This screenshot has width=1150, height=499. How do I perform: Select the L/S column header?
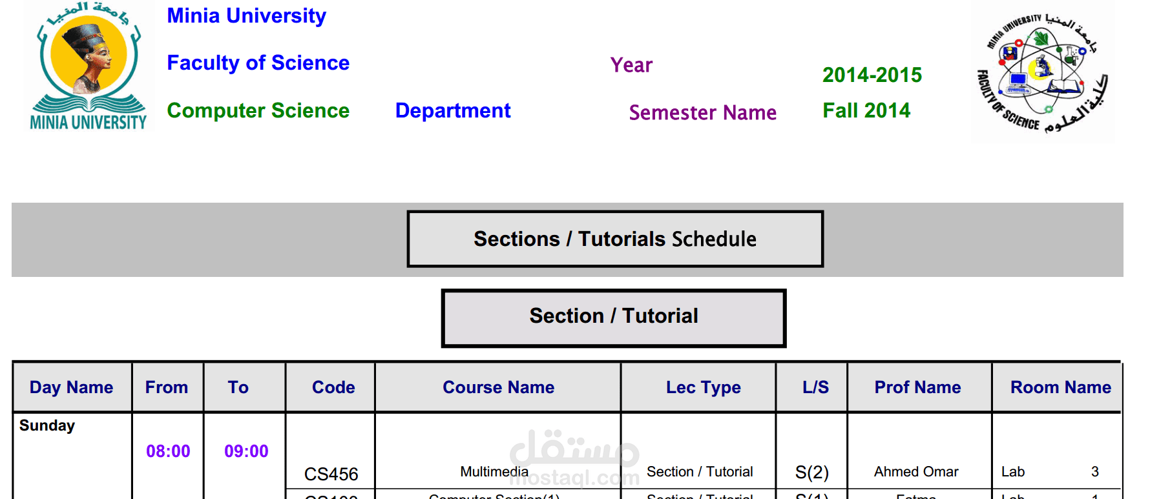coord(815,387)
